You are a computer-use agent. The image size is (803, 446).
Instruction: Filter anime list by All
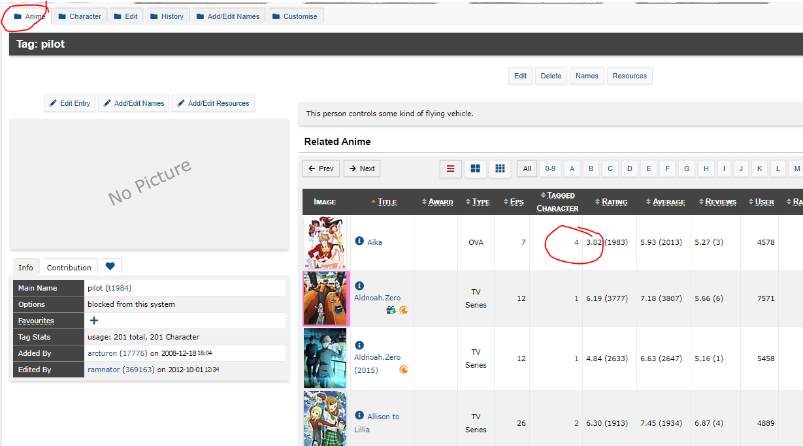(x=527, y=168)
